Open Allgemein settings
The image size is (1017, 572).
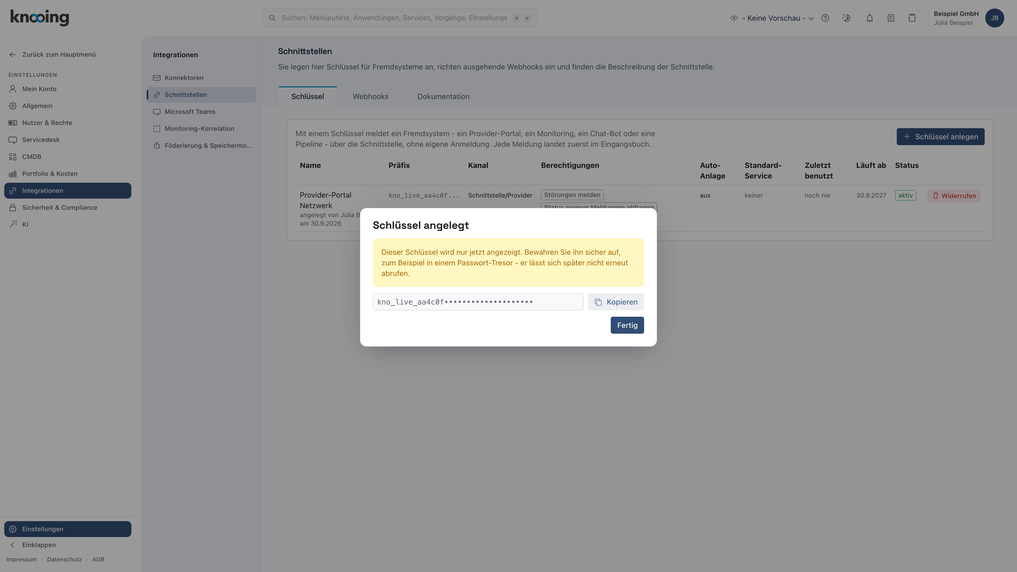point(68,106)
